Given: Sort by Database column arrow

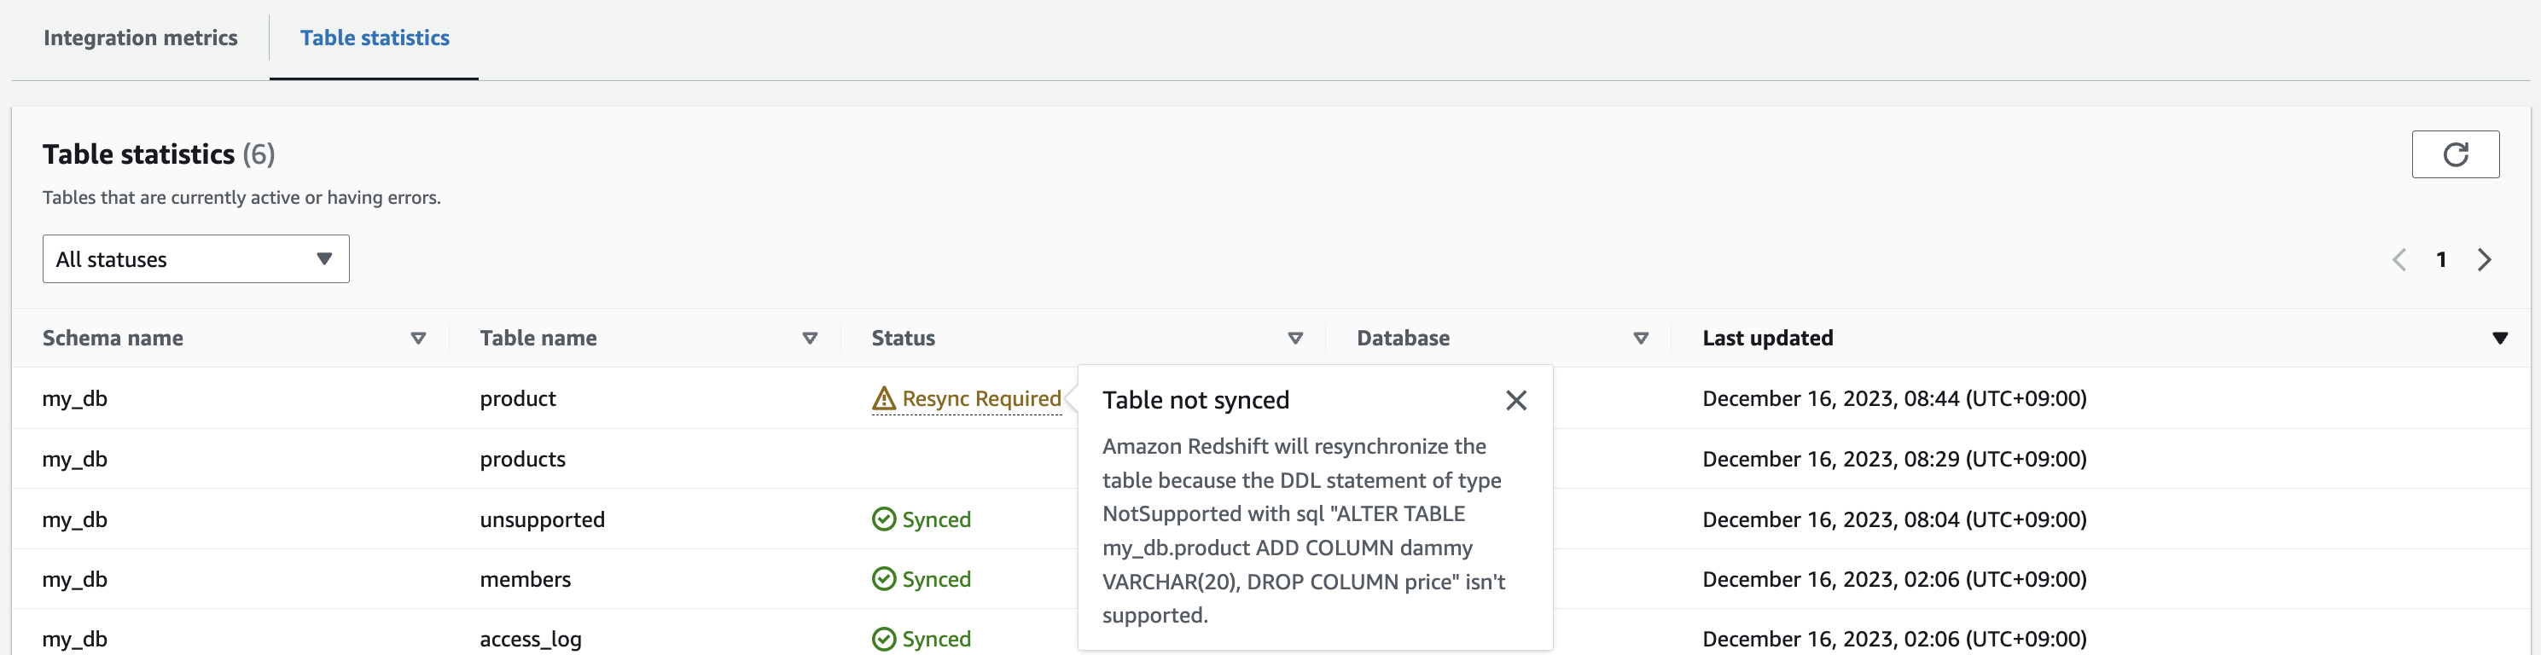Looking at the screenshot, I should (x=1641, y=339).
